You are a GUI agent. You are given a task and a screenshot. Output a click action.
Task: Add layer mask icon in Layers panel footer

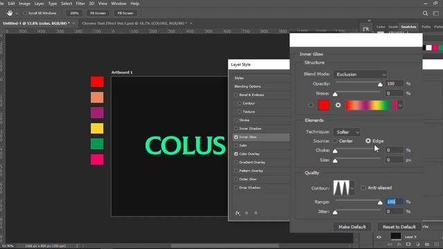[x=408, y=244]
